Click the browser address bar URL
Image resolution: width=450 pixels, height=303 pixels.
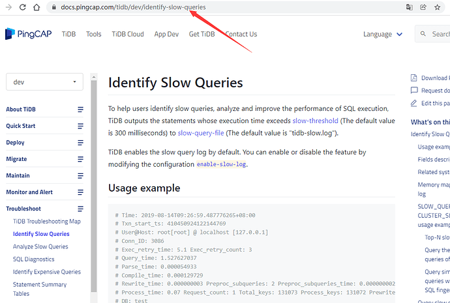(134, 7)
